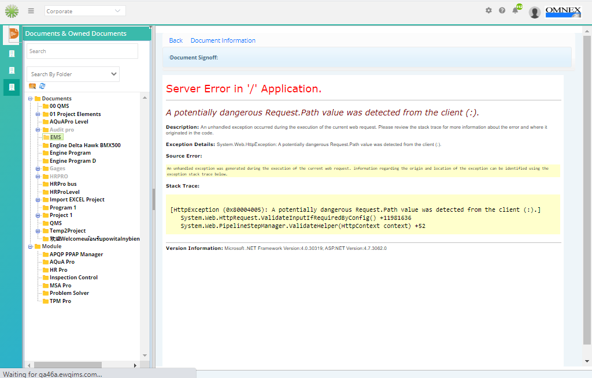Click the "Document Signoff:" label
This screenshot has width=592, height=378.
click(194, 58)
